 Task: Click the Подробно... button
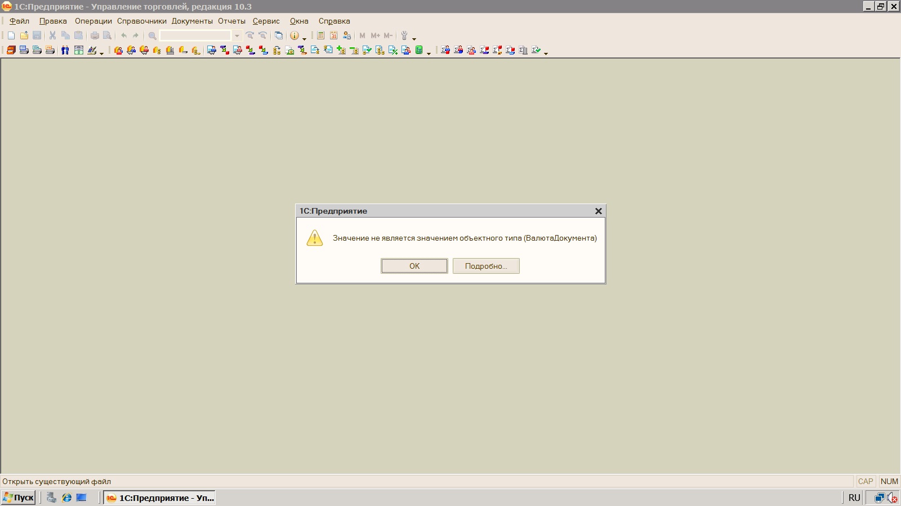[486, 266]
